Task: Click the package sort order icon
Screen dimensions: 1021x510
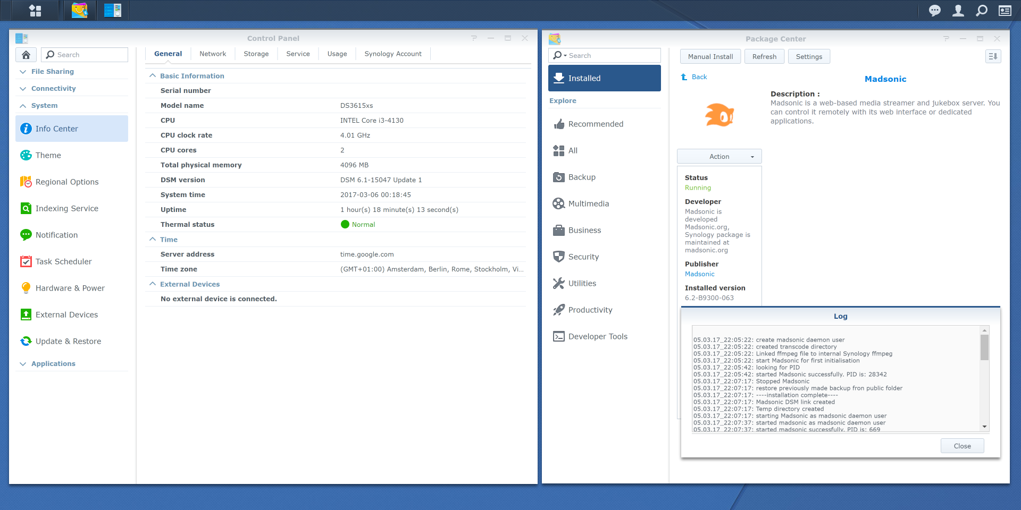Action: [x=993, y=56]
